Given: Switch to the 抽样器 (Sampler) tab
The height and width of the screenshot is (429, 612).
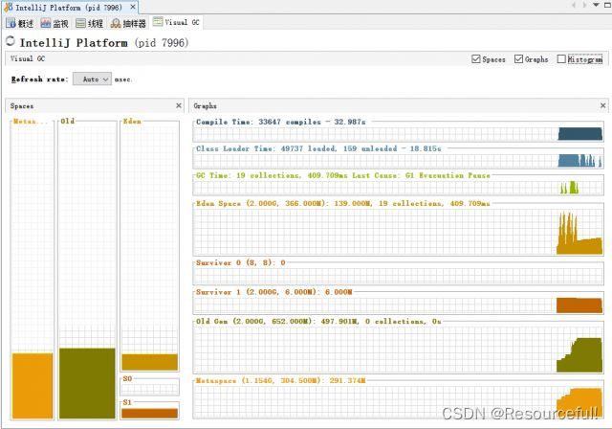Looking at the screenshot, I should click(x=128, y=23).
